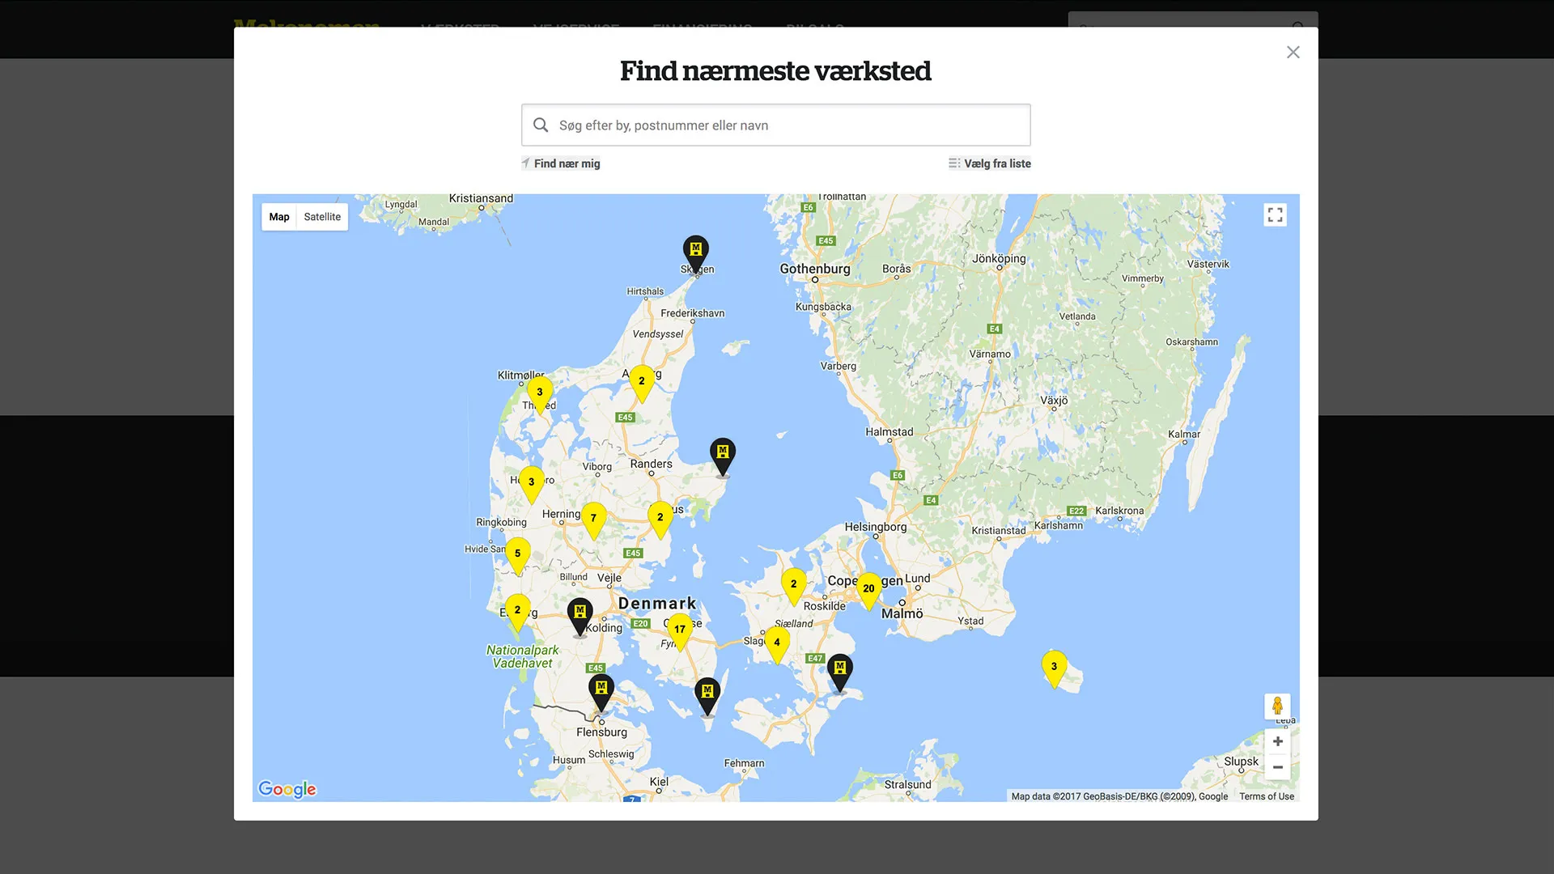Select the Map view type

[x=279, y=217]
